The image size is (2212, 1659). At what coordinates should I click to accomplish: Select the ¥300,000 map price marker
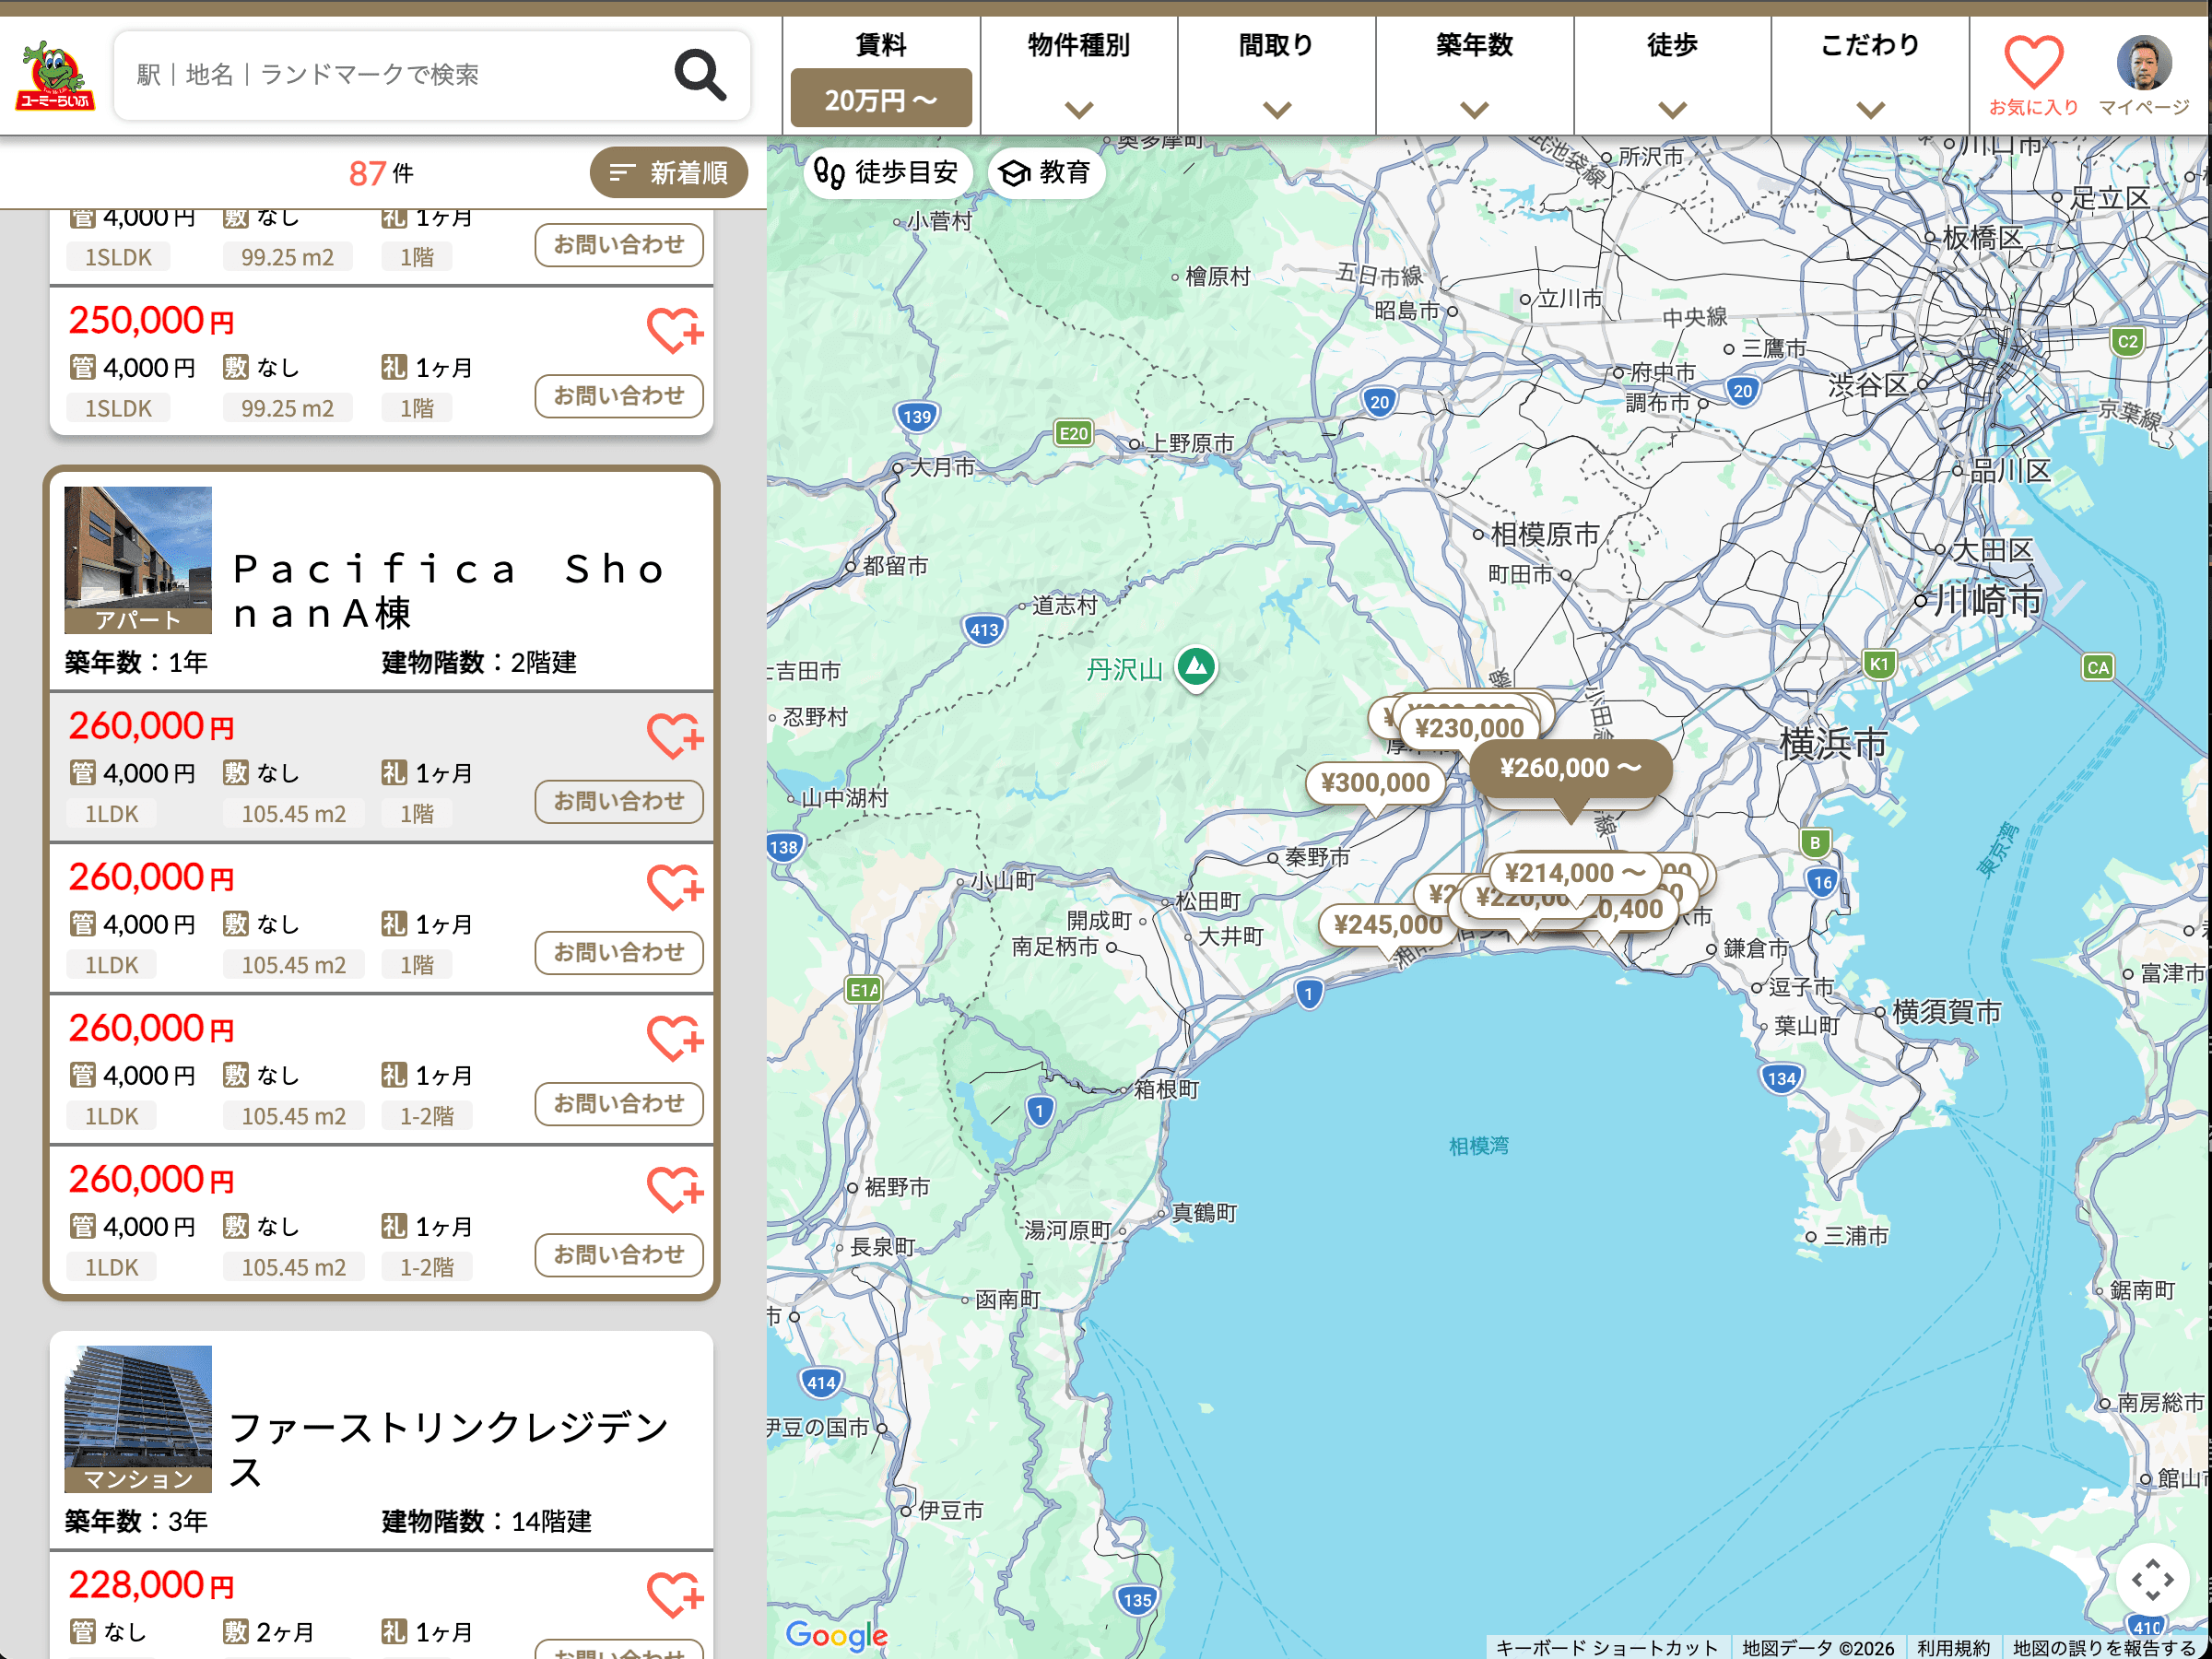pos(1374,783)
